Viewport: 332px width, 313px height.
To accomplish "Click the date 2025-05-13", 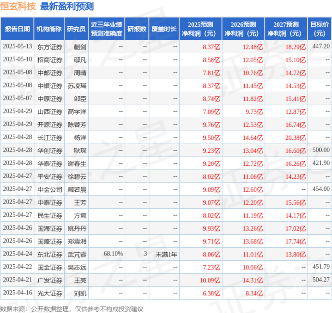I will 18,46.
